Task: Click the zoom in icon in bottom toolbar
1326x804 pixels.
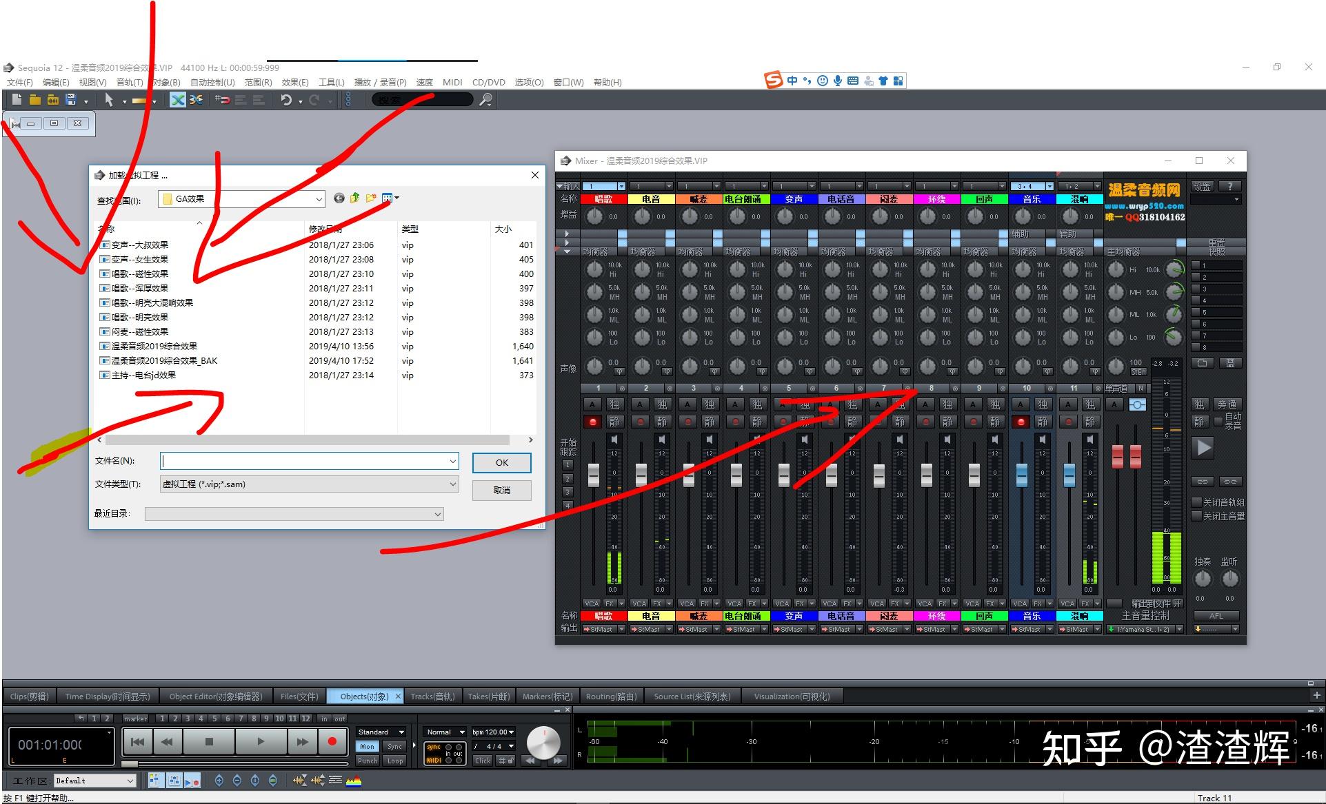Action: (219, 781)
